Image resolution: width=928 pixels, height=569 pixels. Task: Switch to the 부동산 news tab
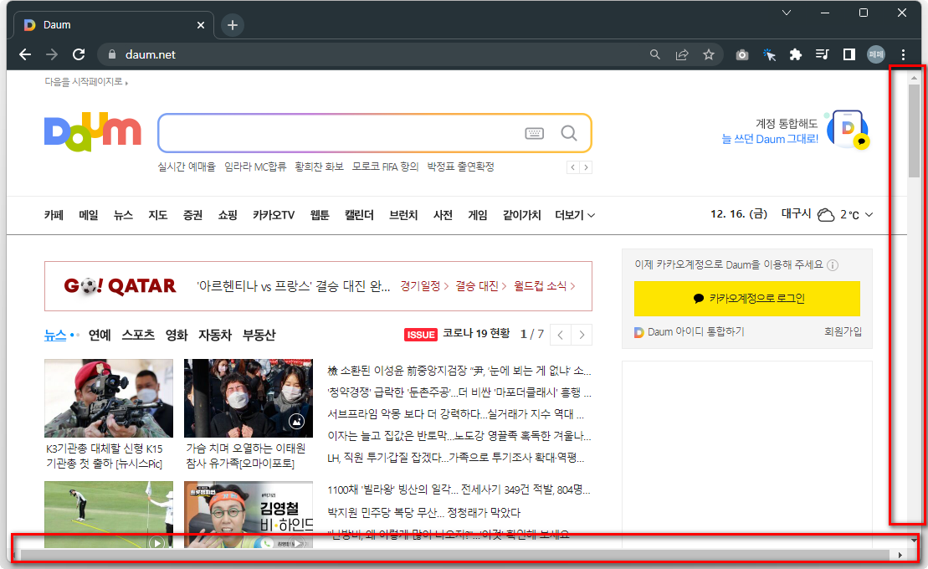coord(259,335)
